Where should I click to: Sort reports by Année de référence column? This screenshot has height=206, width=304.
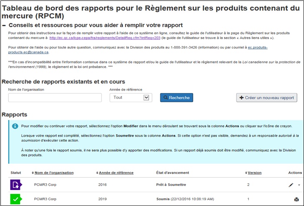116,173
